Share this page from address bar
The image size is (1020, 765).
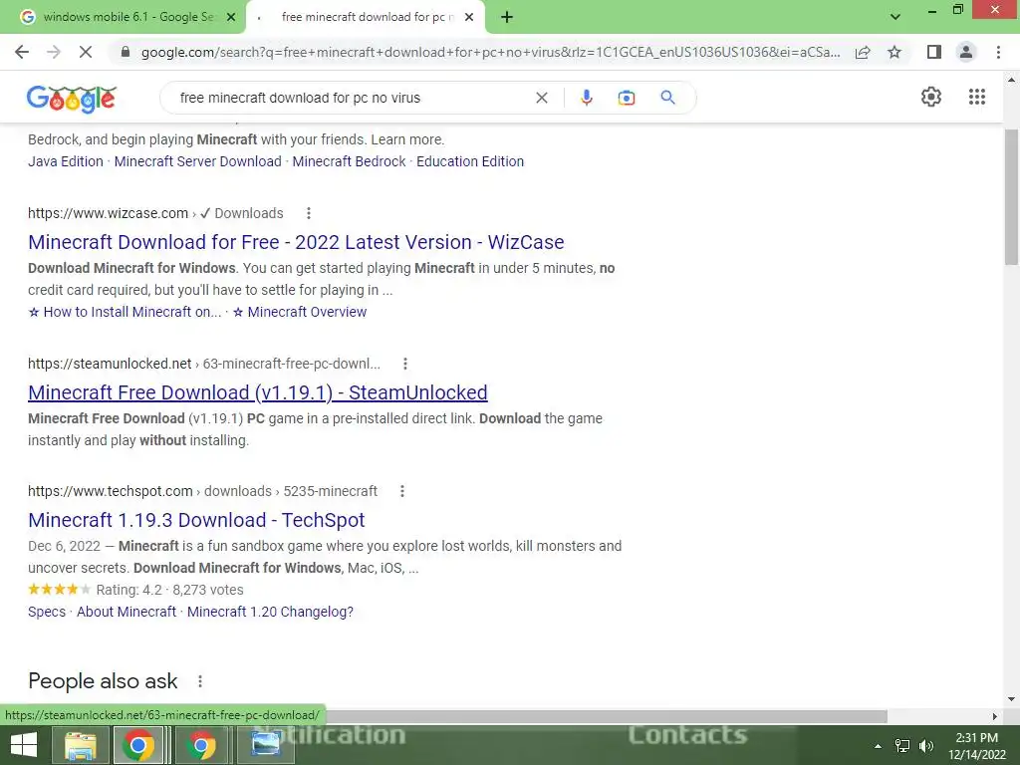(863, 52)
